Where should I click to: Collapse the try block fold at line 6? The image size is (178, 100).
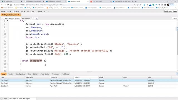8,21
